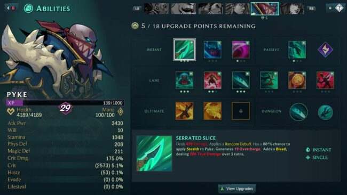347x195 pixels.
Task: Click the View Upgrades button
Action: point(237,189)
